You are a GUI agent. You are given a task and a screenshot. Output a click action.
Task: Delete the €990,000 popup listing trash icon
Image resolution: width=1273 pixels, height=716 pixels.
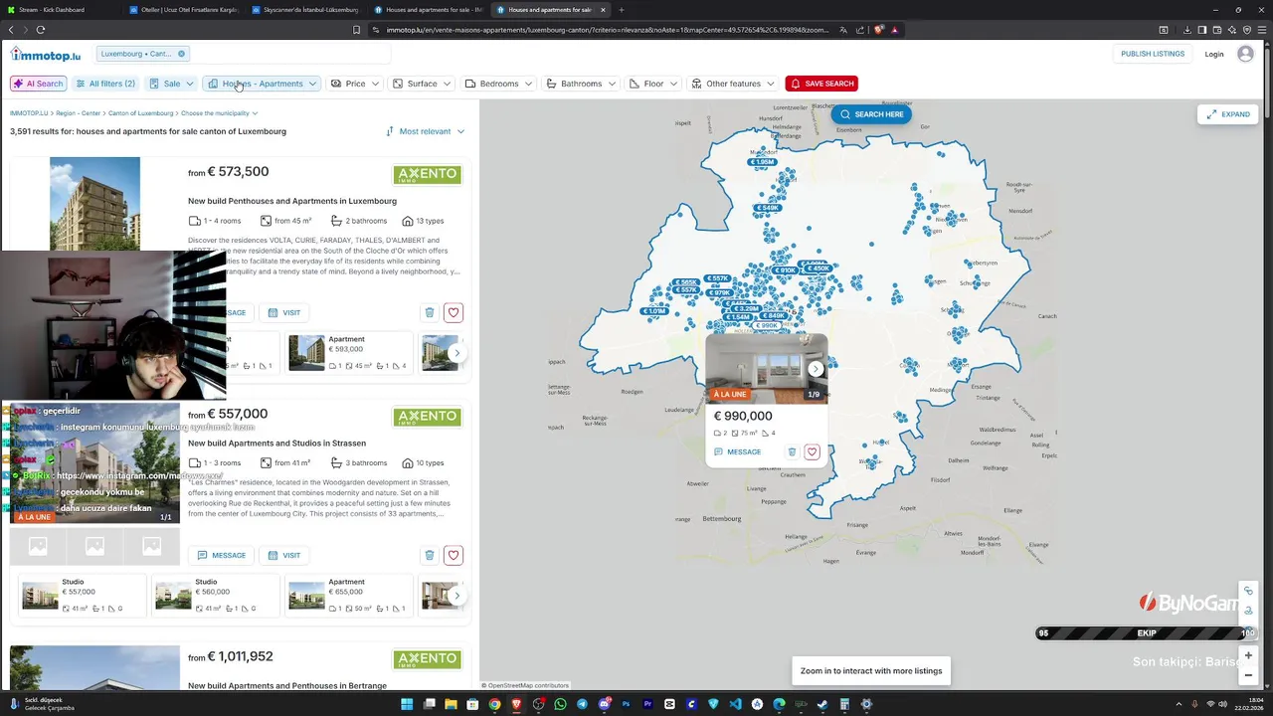tap(793, 451)
